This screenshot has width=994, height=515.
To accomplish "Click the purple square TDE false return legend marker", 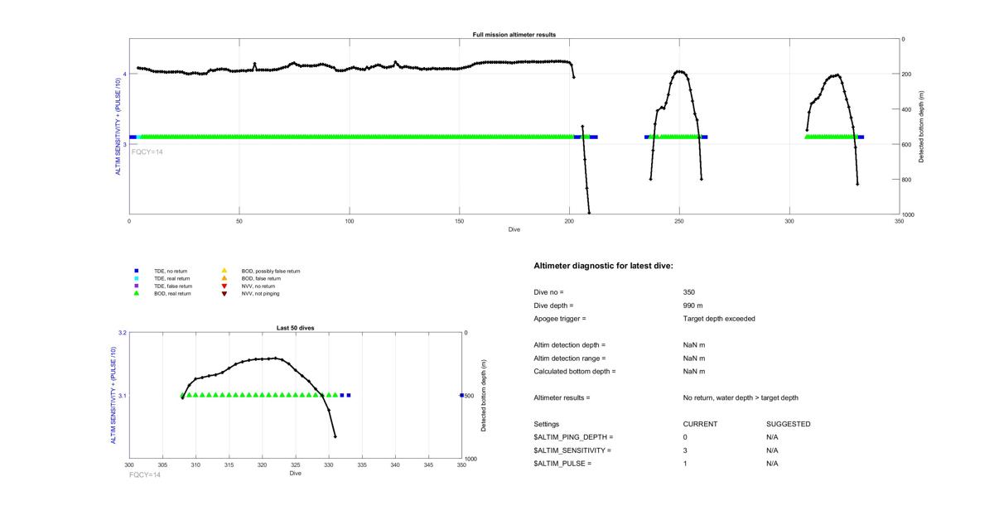I will coord(136,286).
